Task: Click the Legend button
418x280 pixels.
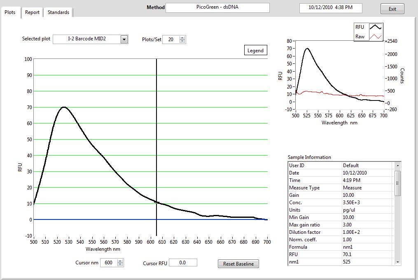Action: (255, 50)
